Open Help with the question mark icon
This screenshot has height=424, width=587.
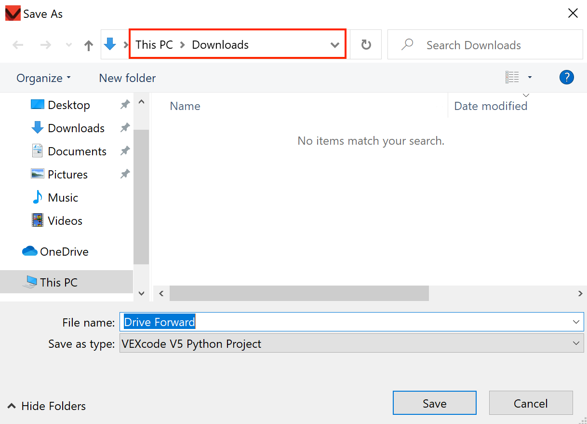567,77
